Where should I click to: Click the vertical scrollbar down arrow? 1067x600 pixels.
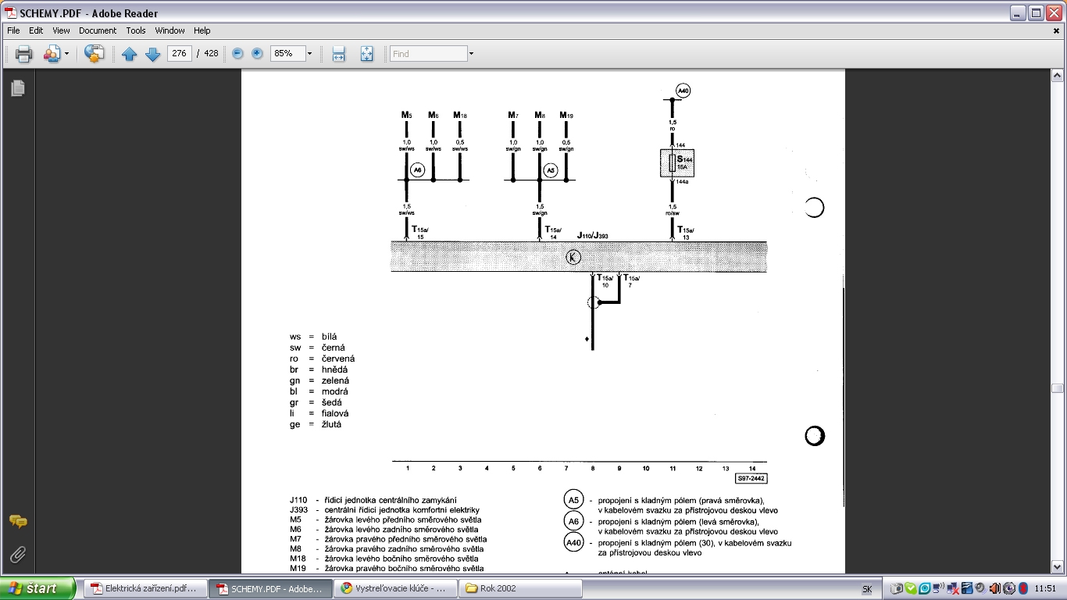pyautogui.click(x=1058, y=568)
